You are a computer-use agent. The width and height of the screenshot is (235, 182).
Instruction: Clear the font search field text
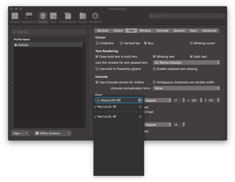(x=140, y=100)
